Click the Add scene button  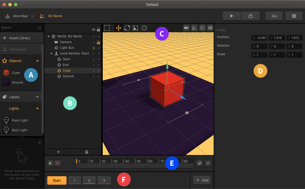[x=202, y=180]
